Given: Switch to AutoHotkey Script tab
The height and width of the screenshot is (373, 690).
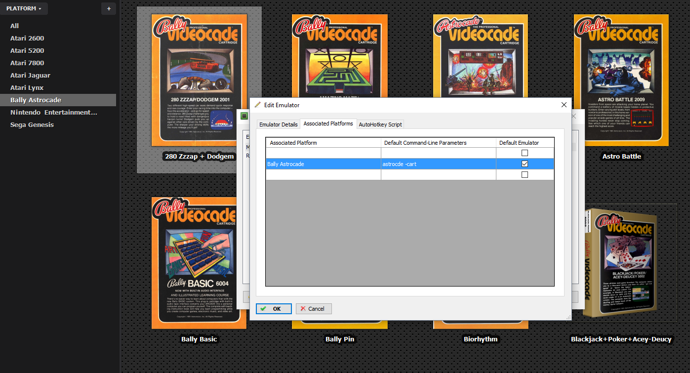Looking at the screenshot, I should coord(380,124).
